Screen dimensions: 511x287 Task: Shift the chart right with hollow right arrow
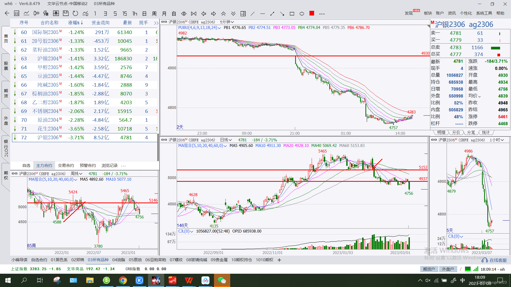[213, 14]
